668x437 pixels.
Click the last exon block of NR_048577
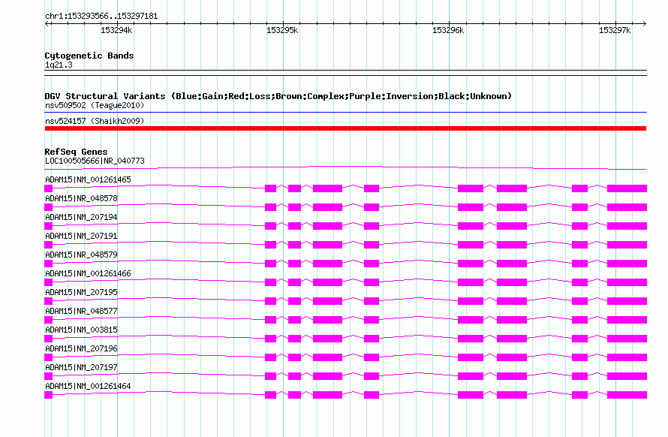tap(627, 320)
